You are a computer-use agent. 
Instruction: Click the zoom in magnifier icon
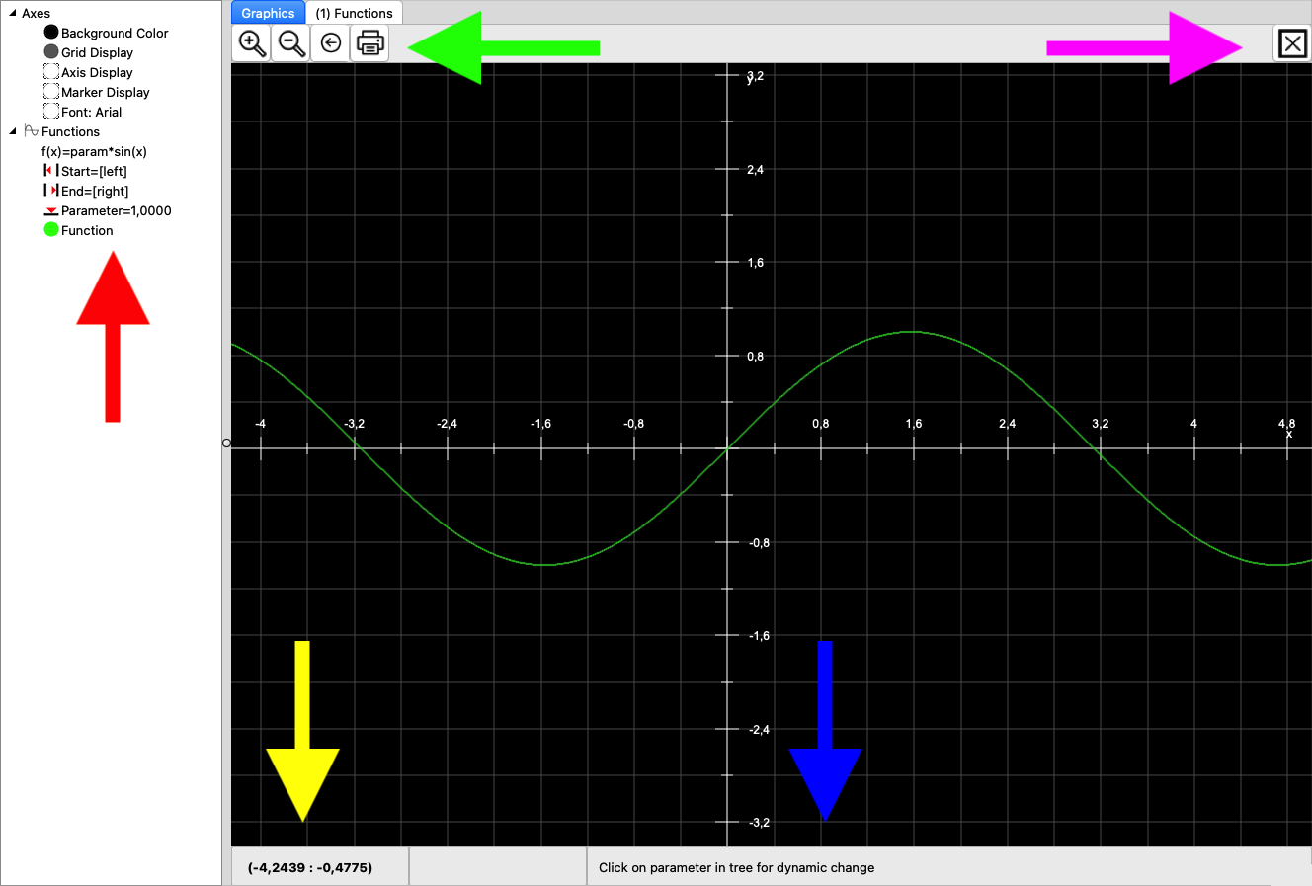click(x=253, y=43)
